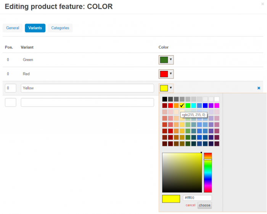Select the pure blue palette swatch
This screenshot has width=267, height=214.
[x=205, y=105]
